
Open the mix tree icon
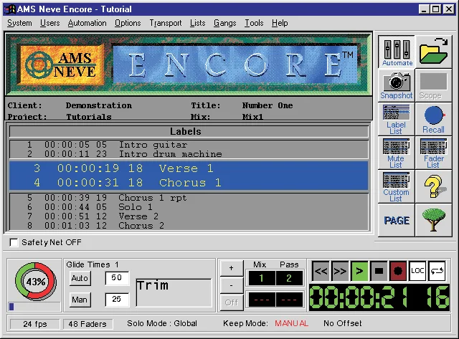433,220
